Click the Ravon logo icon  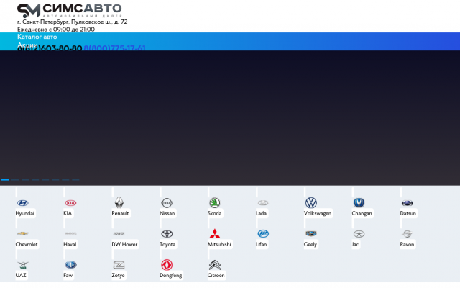(x=408, y=233)
